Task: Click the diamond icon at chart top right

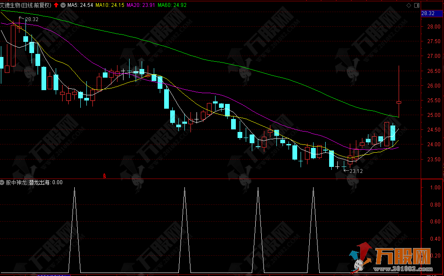Action: [x=409, y=5]
